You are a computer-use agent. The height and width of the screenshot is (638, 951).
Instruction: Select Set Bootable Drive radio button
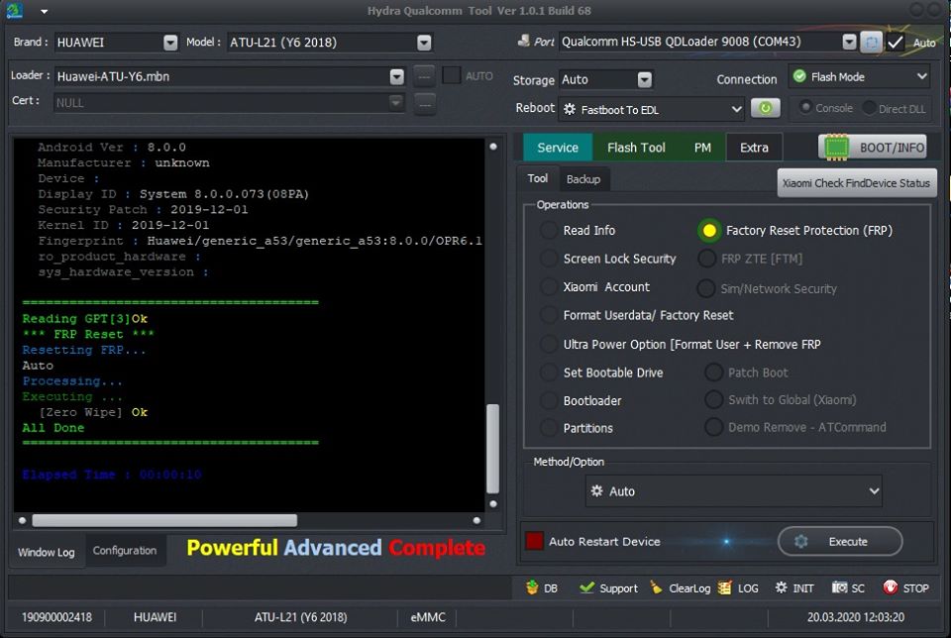pyautogui.click(x=549, y=372)
